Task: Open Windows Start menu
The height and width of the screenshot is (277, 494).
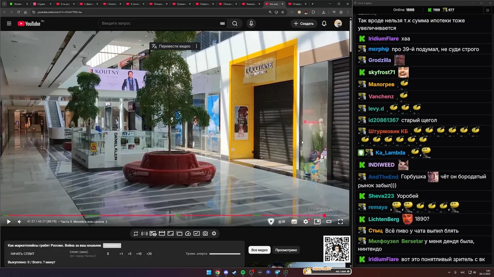Action: pyautogui.click(x=209, y=272)
